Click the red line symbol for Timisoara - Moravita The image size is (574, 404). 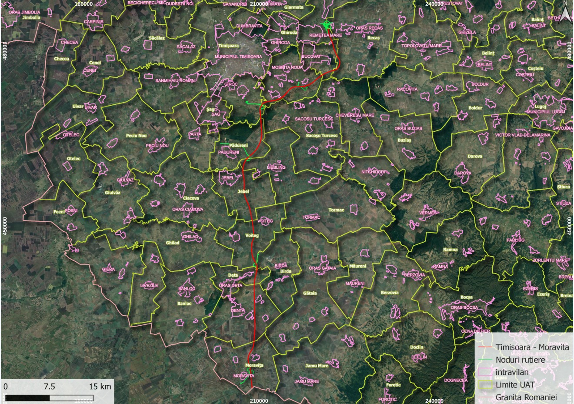(485, 347)
